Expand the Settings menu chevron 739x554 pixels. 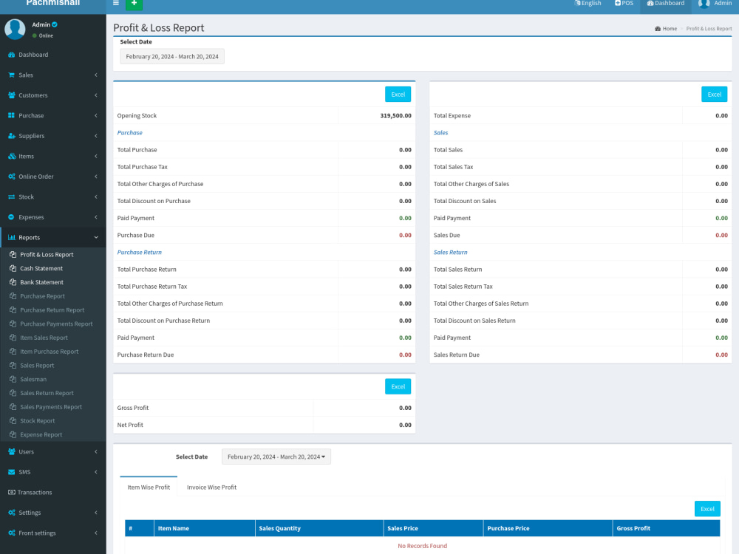coord(96,513)
